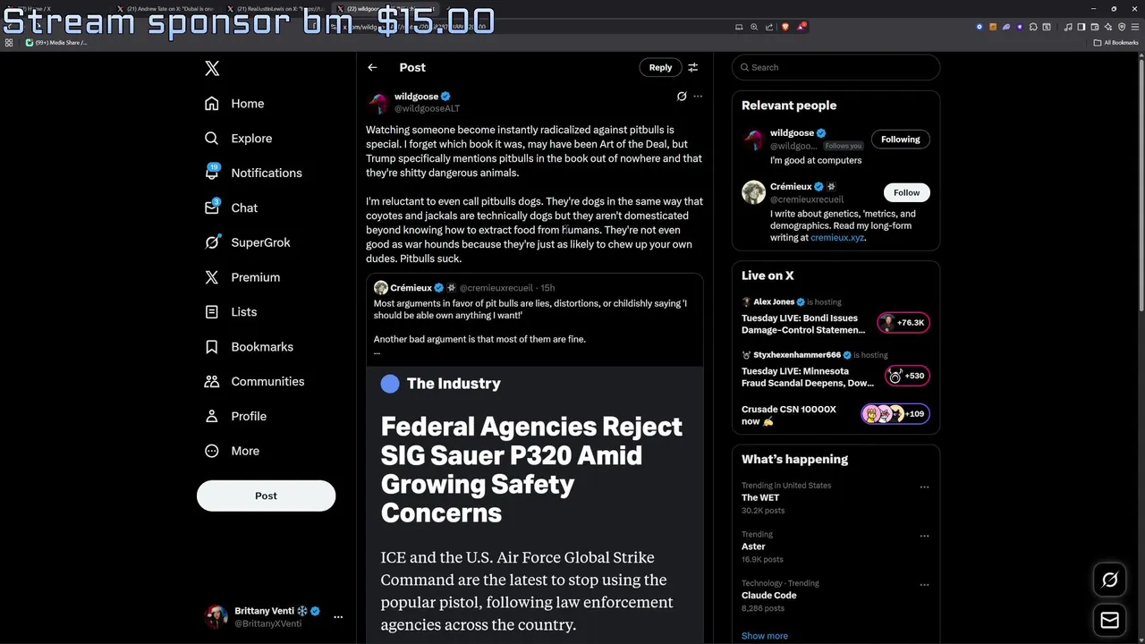Image resolution: width=1145 pixels, height=644 pixels.
Task: Open the Aster trending topic
Action: (x=753, y=547)
